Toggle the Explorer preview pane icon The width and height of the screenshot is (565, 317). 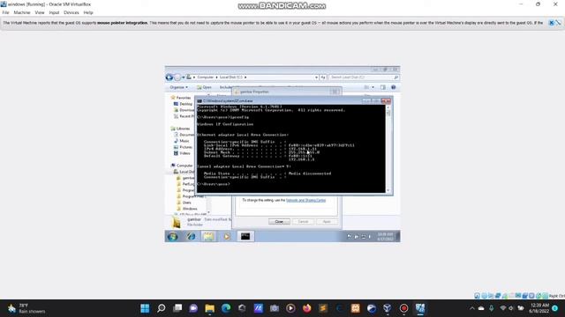(383, 87)
